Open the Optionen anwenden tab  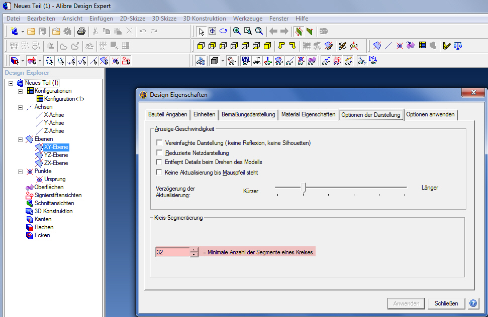[x=430, y=114]
